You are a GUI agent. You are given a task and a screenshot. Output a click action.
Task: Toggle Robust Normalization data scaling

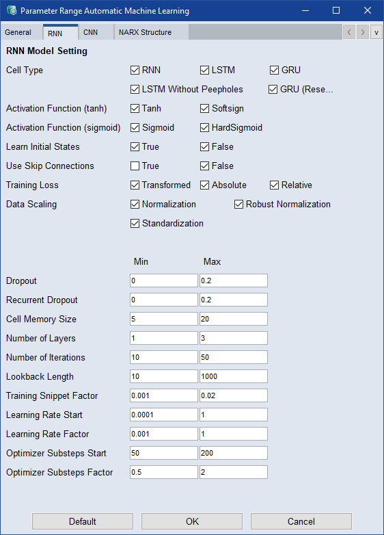point(238,204)
